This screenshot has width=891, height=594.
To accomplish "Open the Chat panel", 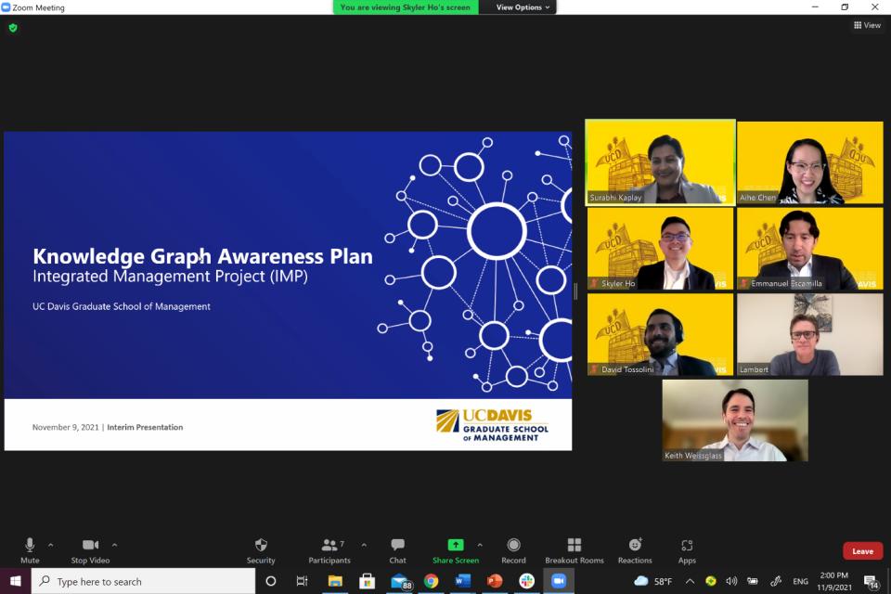I will coord(397,549).
